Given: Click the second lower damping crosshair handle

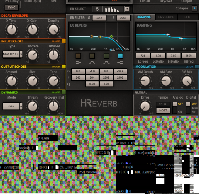Looking at the screenshot, I should point(181,39).
